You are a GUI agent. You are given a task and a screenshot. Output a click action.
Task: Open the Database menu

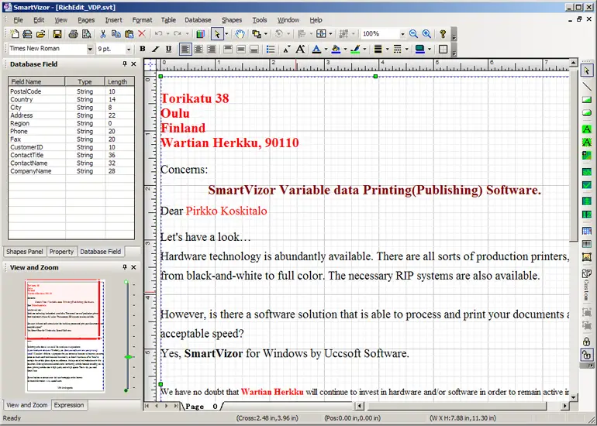(x=198, y=19)
